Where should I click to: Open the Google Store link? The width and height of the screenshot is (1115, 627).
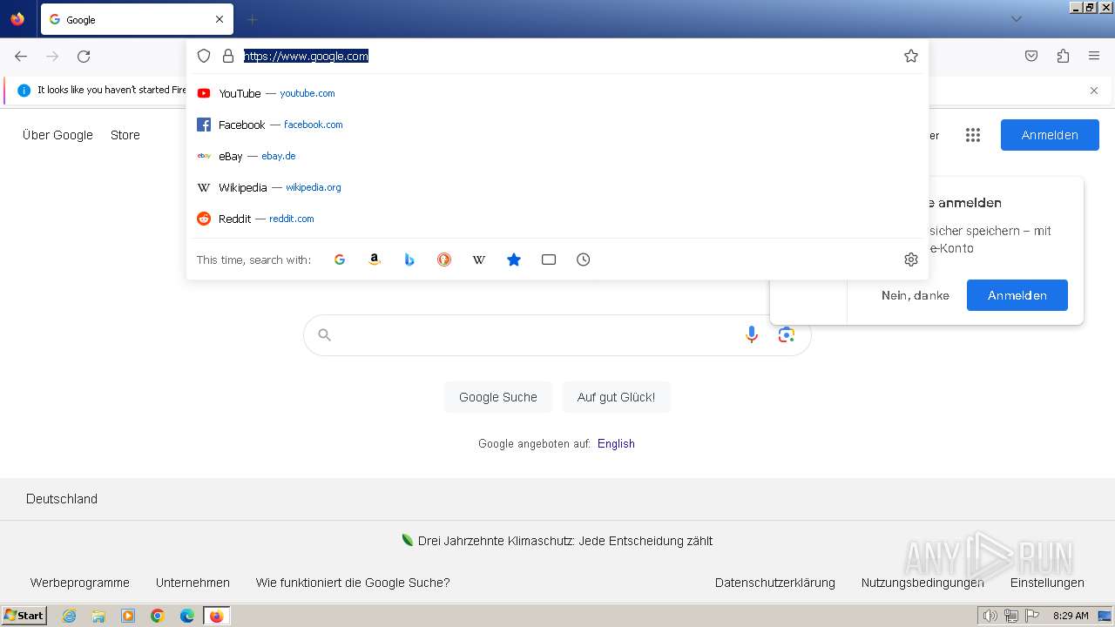click(x=125, y=135)
